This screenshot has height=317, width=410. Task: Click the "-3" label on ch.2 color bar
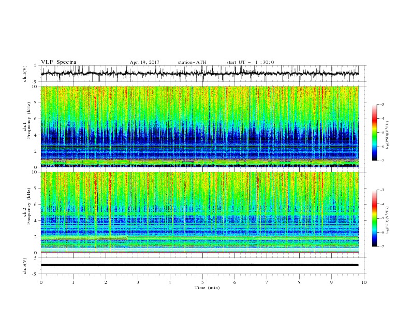(x=382, y=190)
